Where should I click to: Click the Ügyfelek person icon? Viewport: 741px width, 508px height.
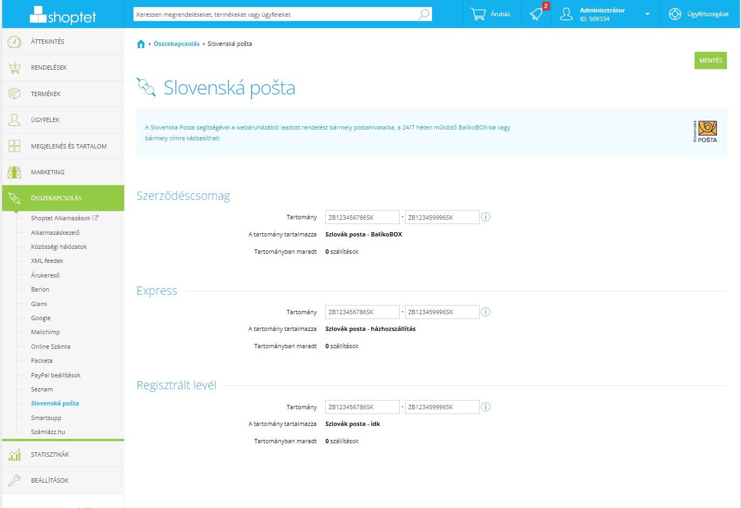click(15, 120)
